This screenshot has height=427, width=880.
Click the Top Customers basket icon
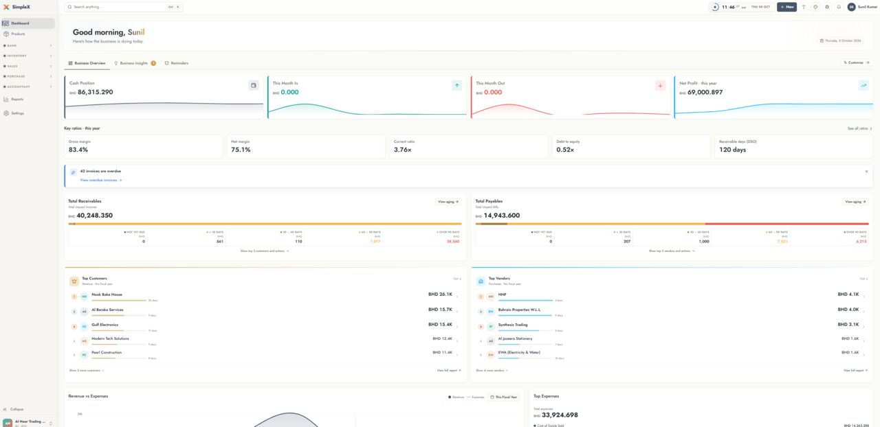74,281
